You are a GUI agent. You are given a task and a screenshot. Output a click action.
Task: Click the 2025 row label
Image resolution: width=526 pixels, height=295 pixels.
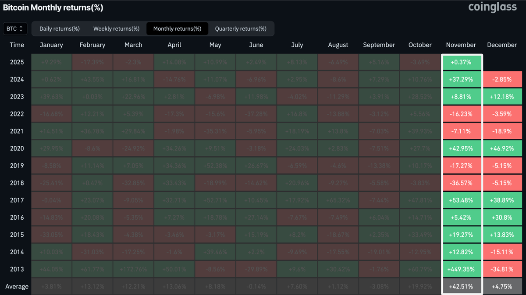pyautogui.click(x=17, y=62)
